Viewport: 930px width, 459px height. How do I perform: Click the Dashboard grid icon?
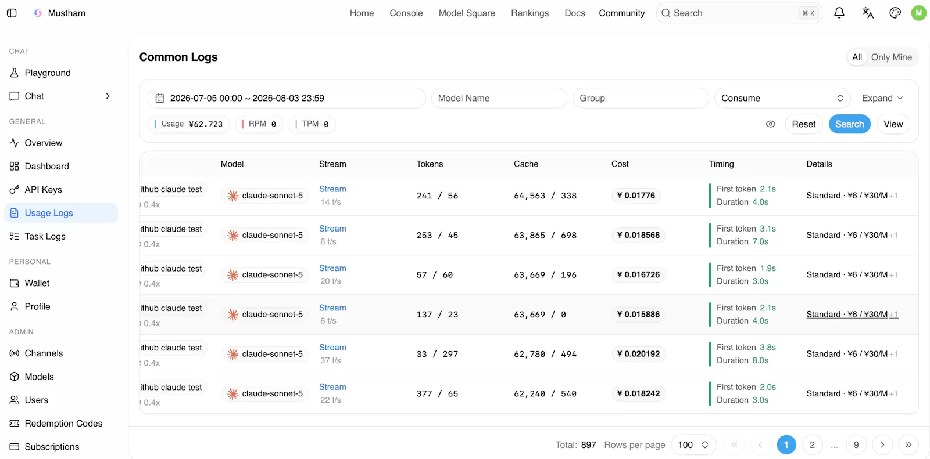[x=15, y=166]
